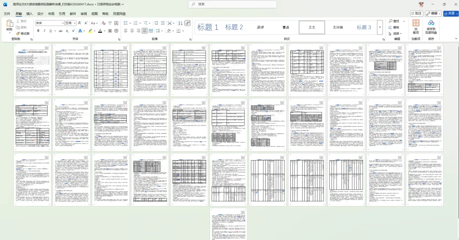Apply bullet list icon
The width and height of the screenshot is (459, 240).
pyautogui.click(x=125, y=23)
